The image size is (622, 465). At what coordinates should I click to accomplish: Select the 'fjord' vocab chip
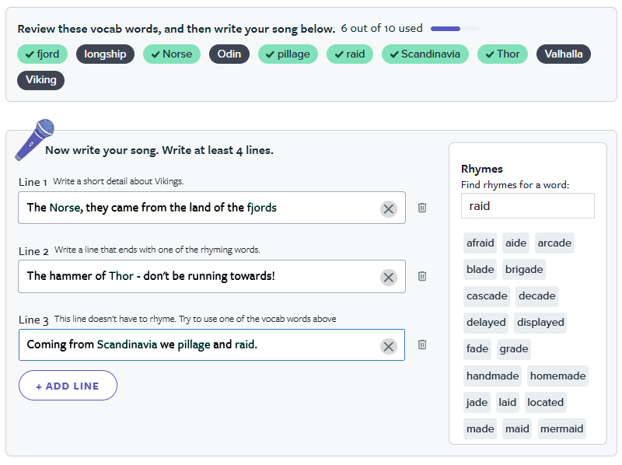(42, 54)
